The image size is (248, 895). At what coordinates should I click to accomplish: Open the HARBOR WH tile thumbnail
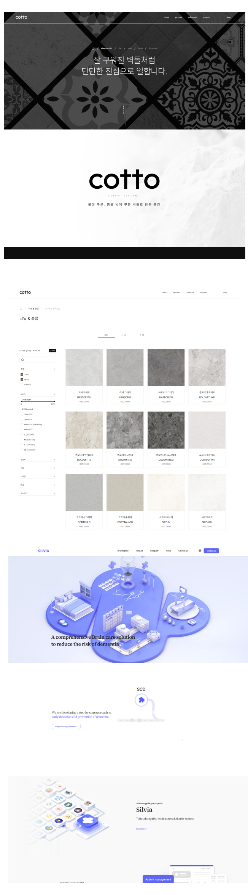click(x=84, y=368)
